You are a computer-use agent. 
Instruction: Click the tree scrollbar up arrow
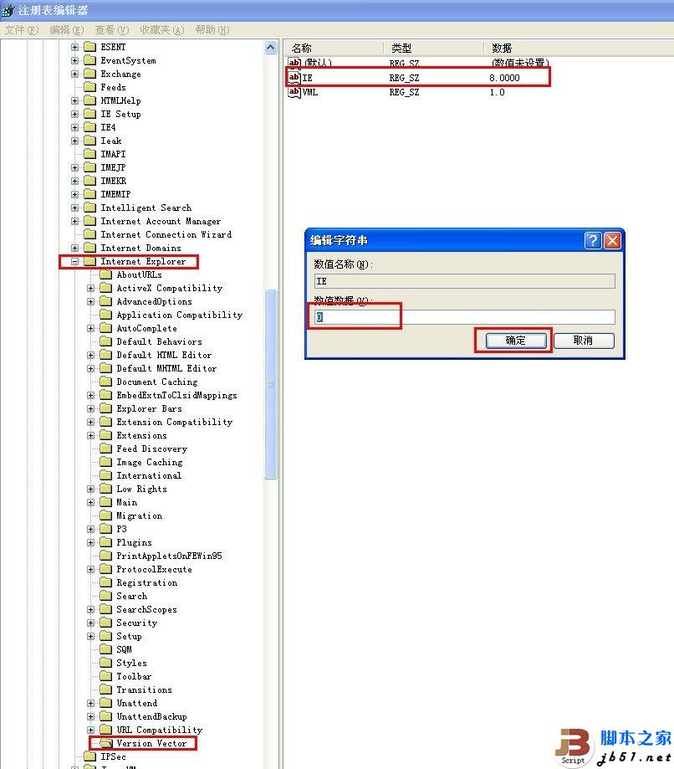click(x=270, y=48)
